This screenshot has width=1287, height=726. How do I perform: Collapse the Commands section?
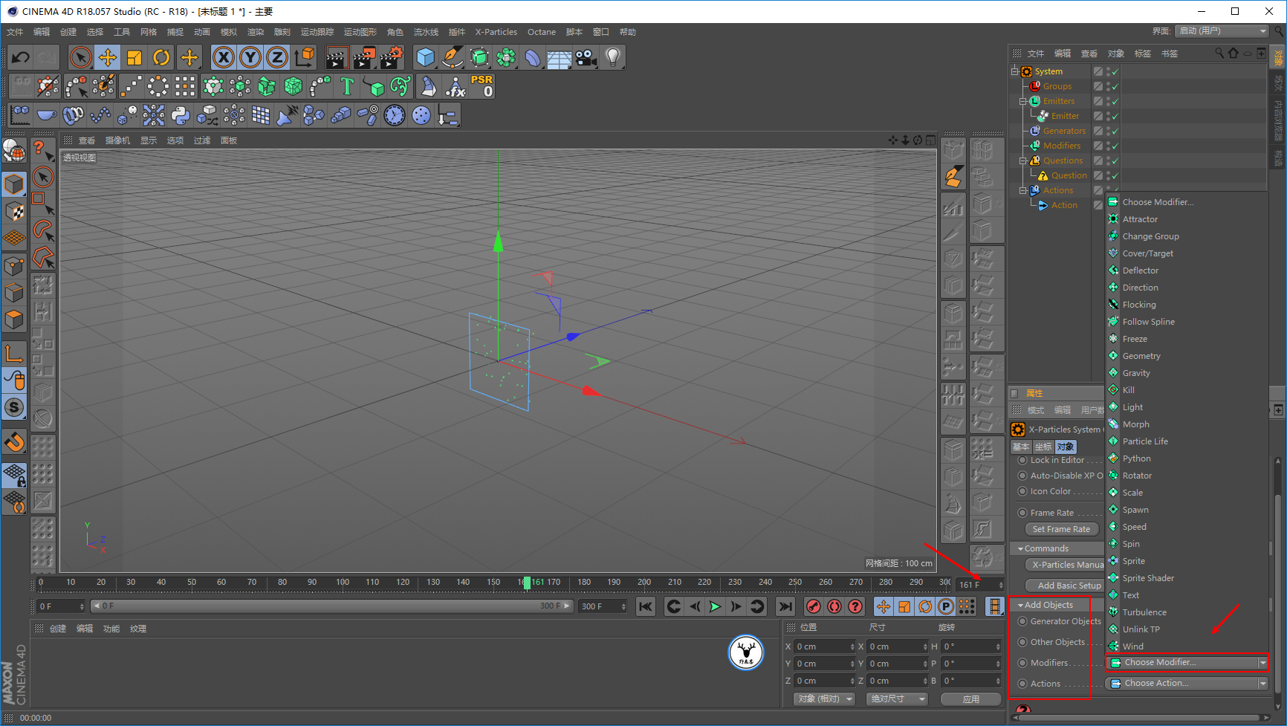click(x=1021, y=548)
